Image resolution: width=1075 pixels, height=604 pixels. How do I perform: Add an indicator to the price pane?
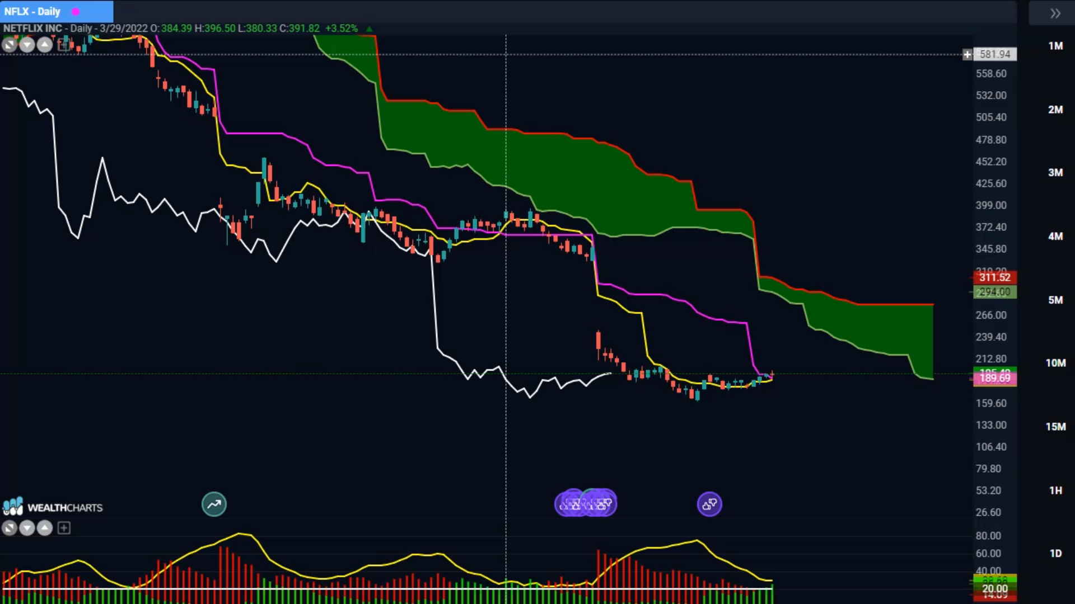[64, 45]
